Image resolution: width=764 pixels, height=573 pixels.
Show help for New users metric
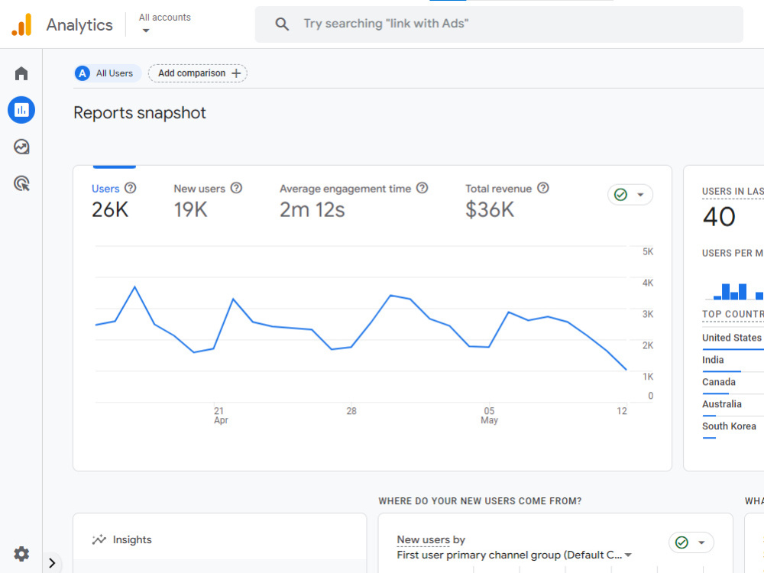point(236,188)
